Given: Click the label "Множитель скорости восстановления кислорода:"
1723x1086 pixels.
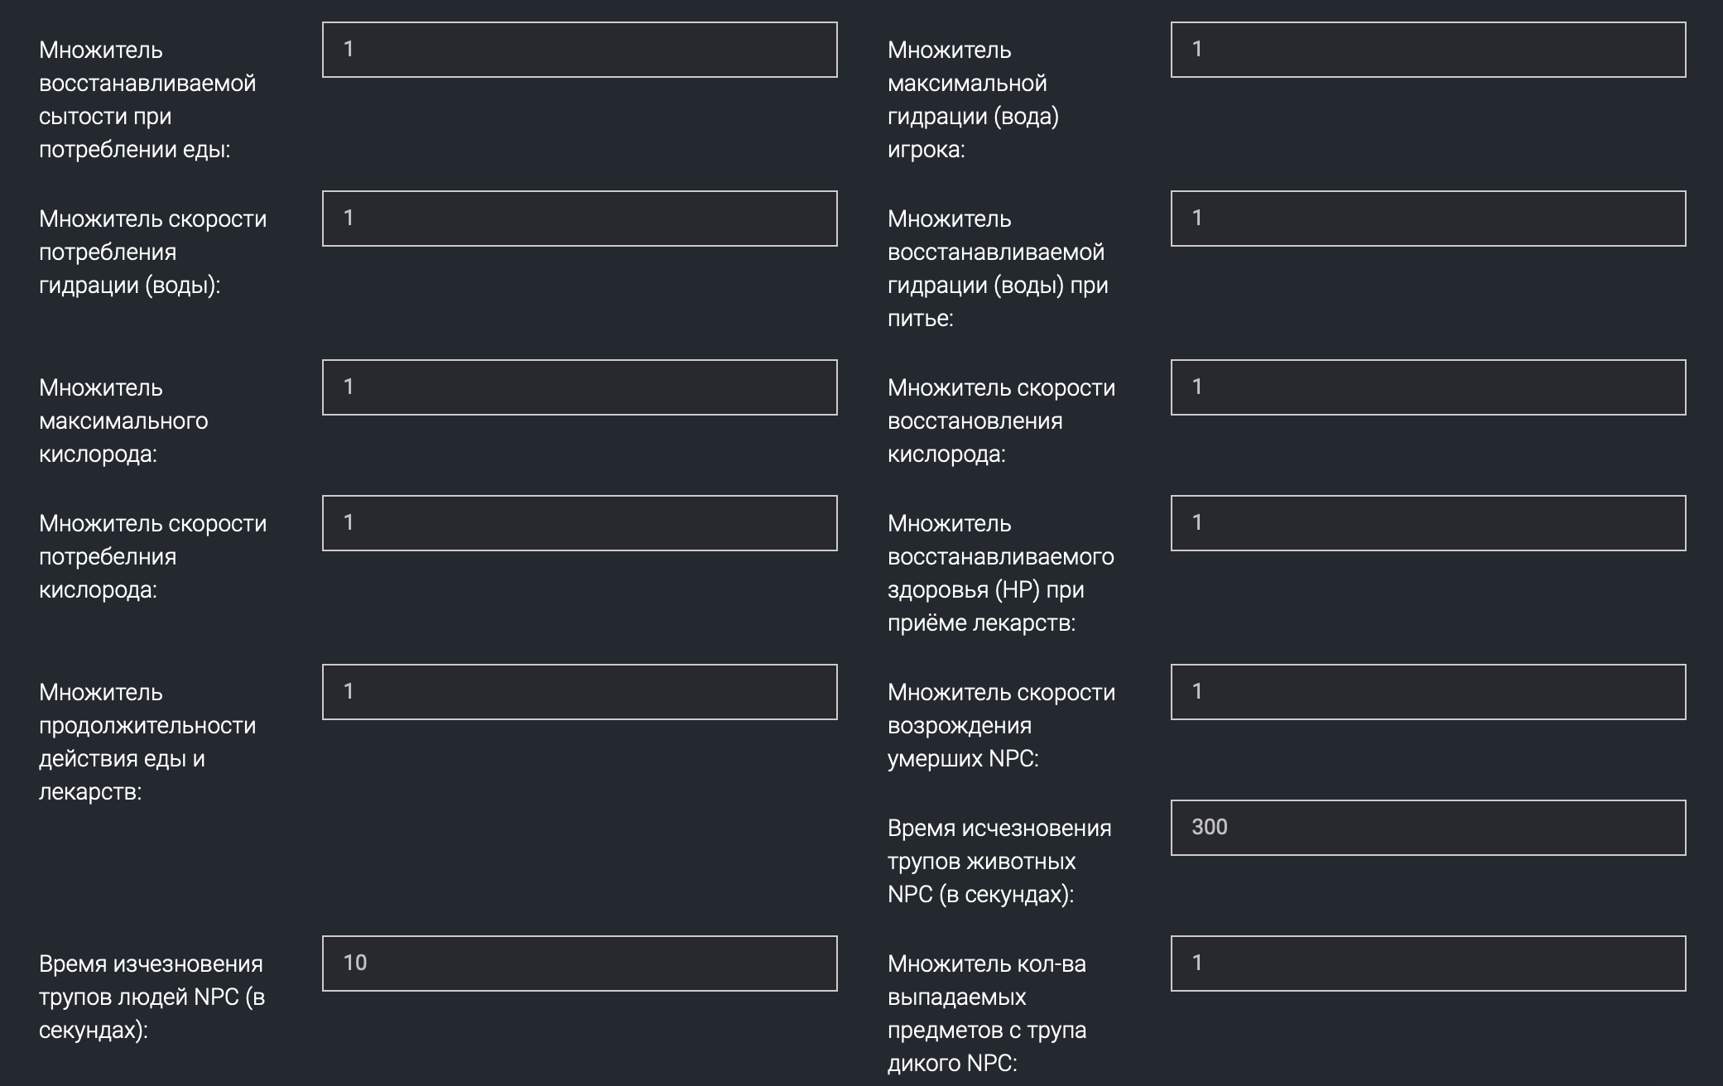Looking at the screenshot, I should (x=1000, y=420).
